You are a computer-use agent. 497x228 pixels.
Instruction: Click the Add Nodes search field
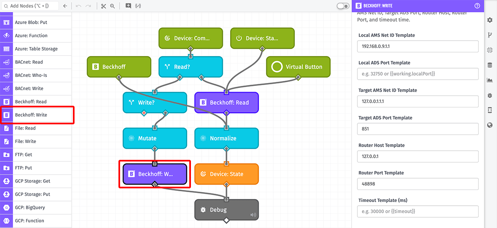(x=30, y=6)
